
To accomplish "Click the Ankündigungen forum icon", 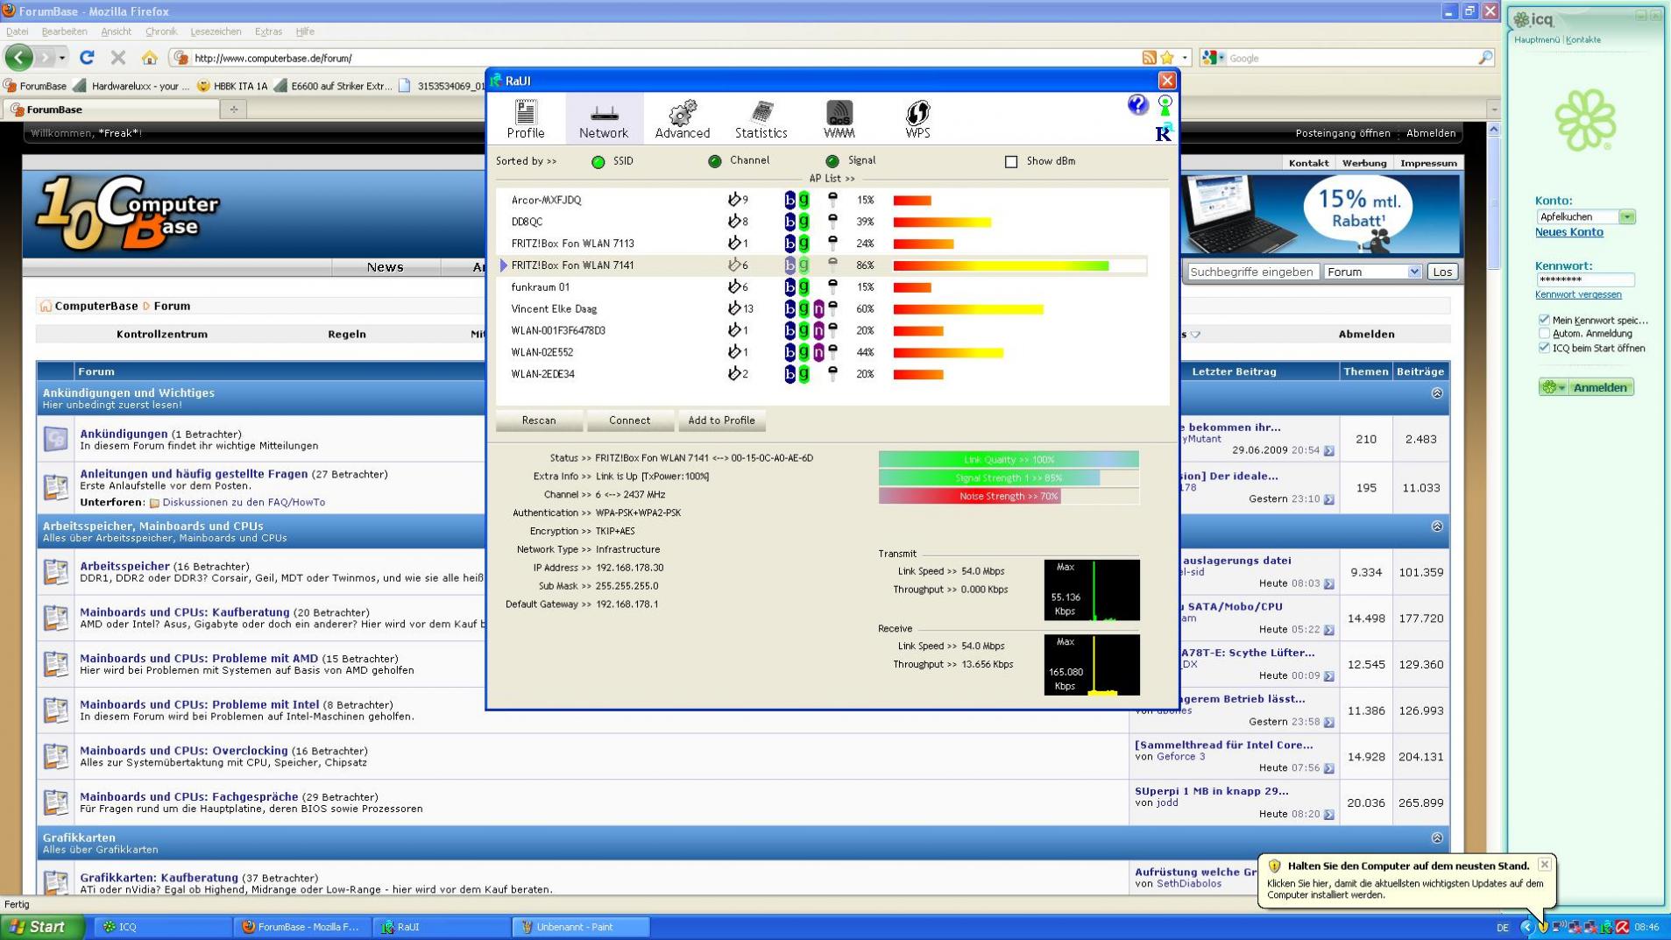I will [x=56, y=439].
